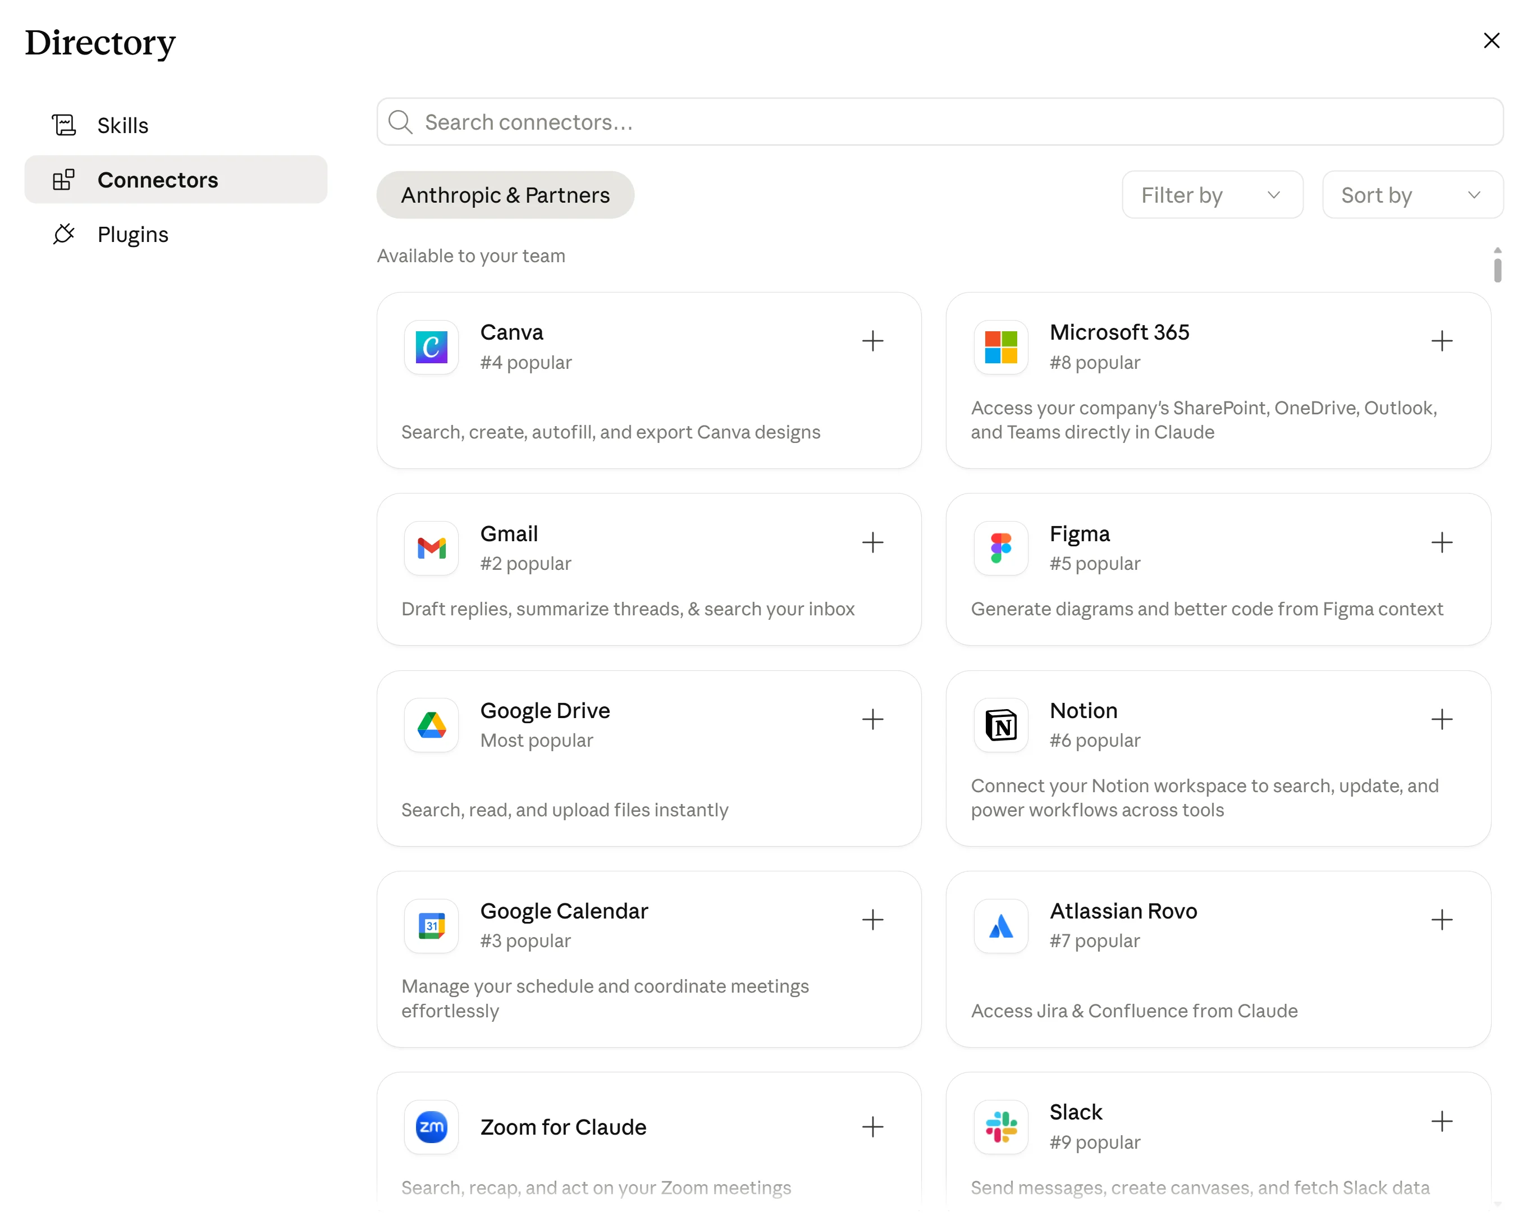This screenshot has height=1229, width=1518.
Task: Click the Figma logo icon
Action: 1000,548
